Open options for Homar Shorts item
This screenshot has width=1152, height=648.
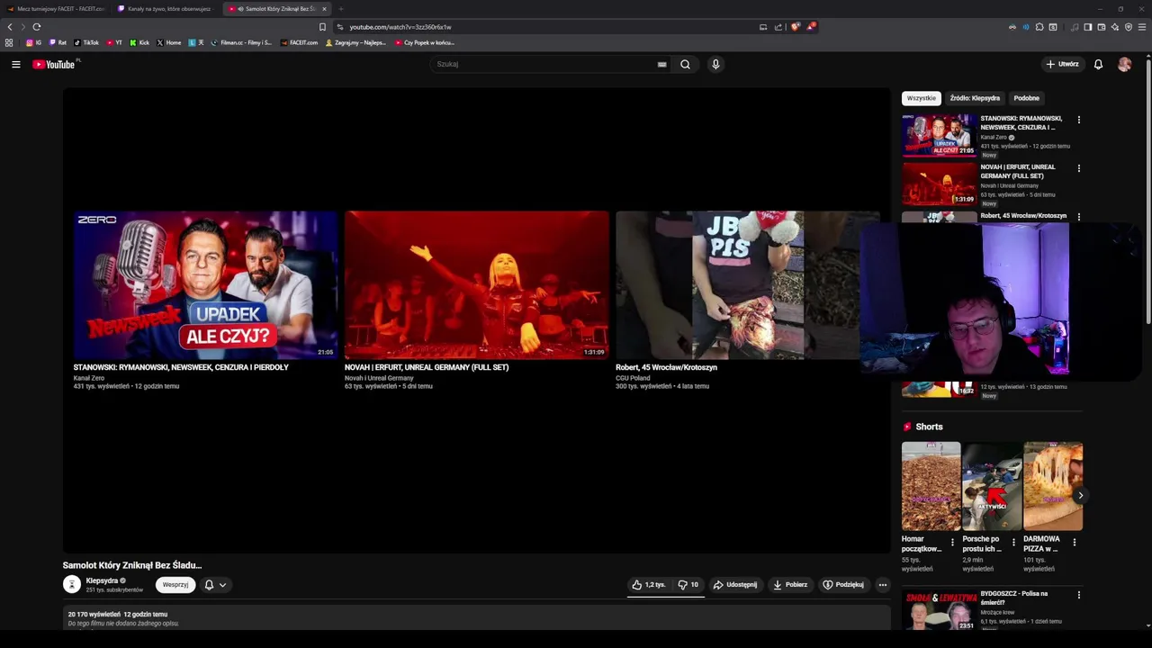(952, 543)
